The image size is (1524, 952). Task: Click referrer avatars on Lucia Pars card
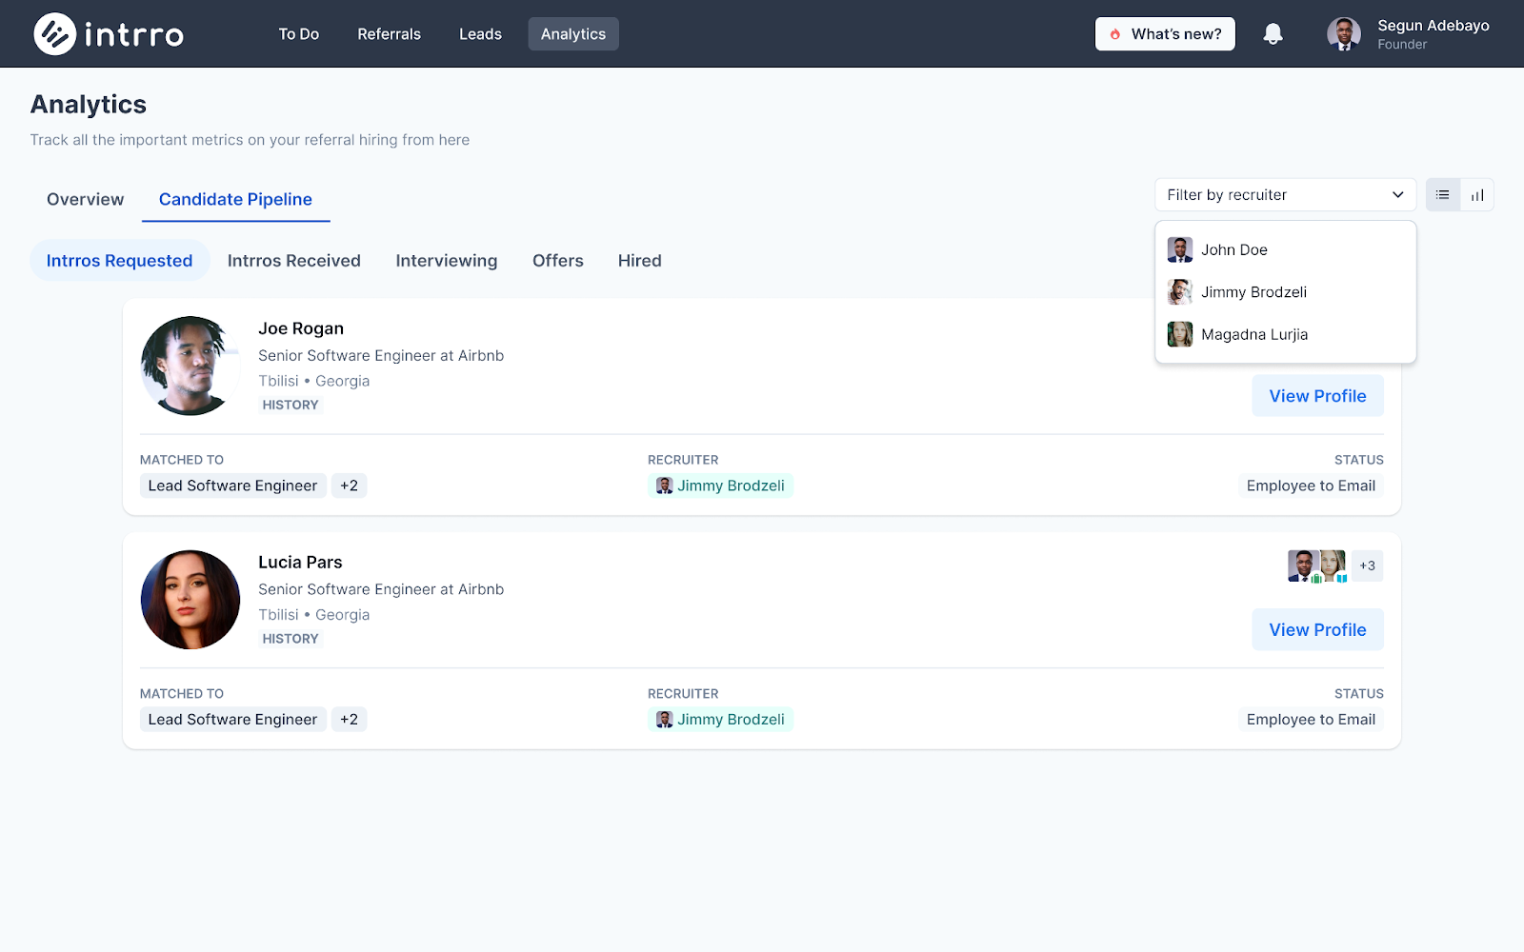click(x=1317, y=565)
